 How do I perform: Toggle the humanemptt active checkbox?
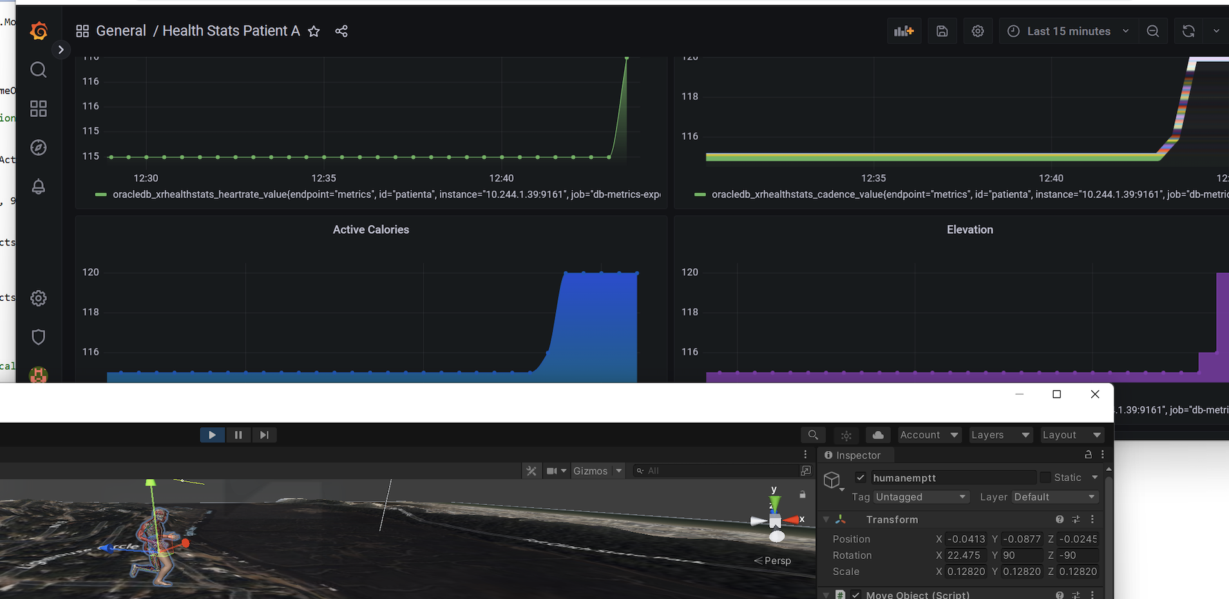[861, 477]
